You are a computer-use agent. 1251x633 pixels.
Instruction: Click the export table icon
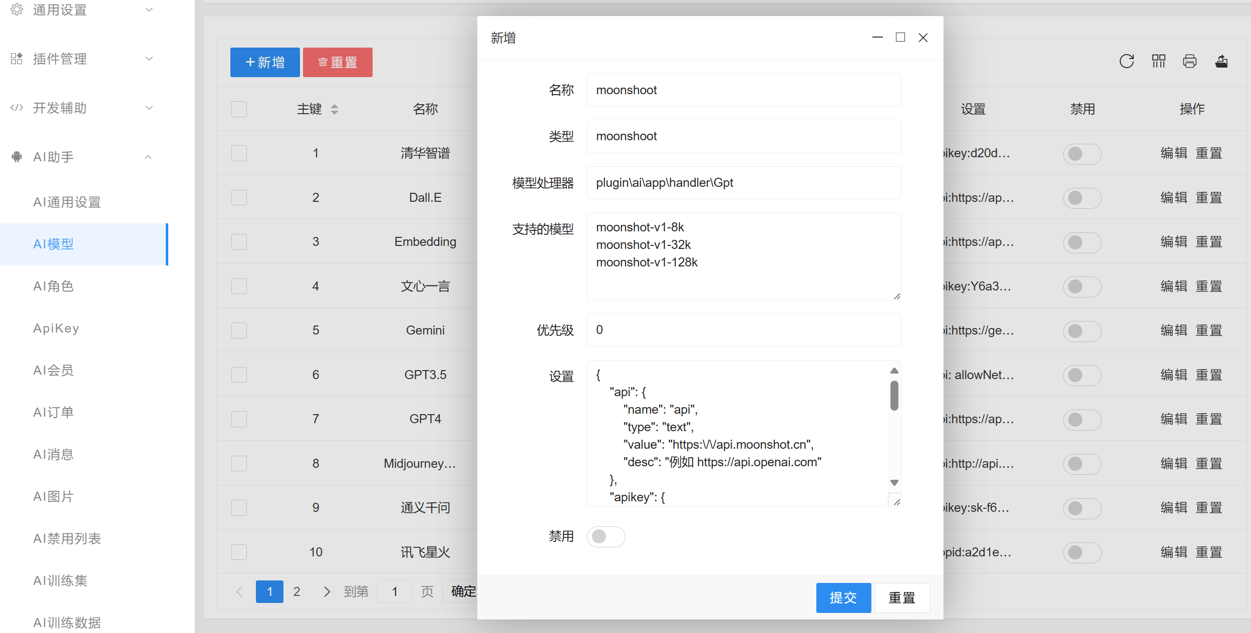[x=1221, y=61]
